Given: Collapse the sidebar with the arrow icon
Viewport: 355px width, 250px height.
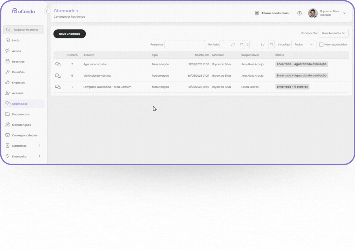Looking at the screenshot, I should tap(47, 11).
